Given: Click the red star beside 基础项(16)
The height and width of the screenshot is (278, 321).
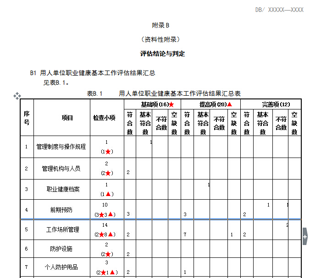Looking at the screenshot, I should point(172,104).
